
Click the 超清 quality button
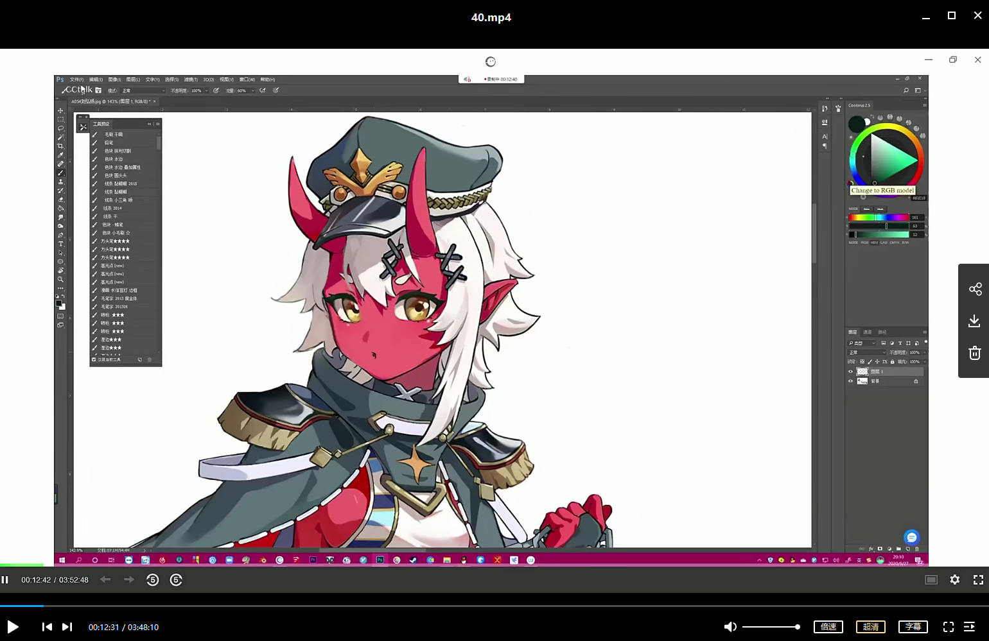tap(871, 627)
